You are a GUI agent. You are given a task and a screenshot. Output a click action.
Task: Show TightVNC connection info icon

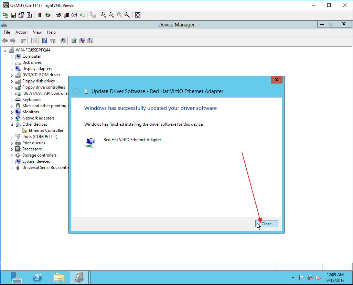tap(29, 15)
